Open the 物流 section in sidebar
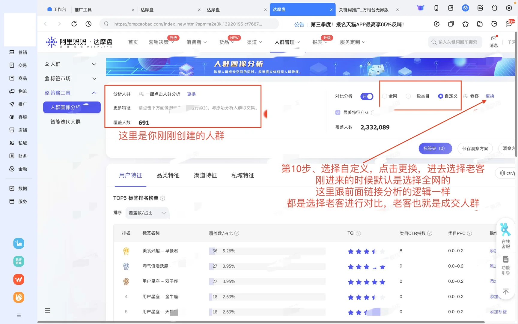 (x=19, y=91)
